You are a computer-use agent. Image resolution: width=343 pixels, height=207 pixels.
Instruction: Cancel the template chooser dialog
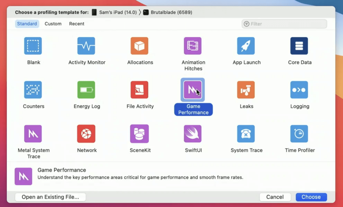pos(275,197)
